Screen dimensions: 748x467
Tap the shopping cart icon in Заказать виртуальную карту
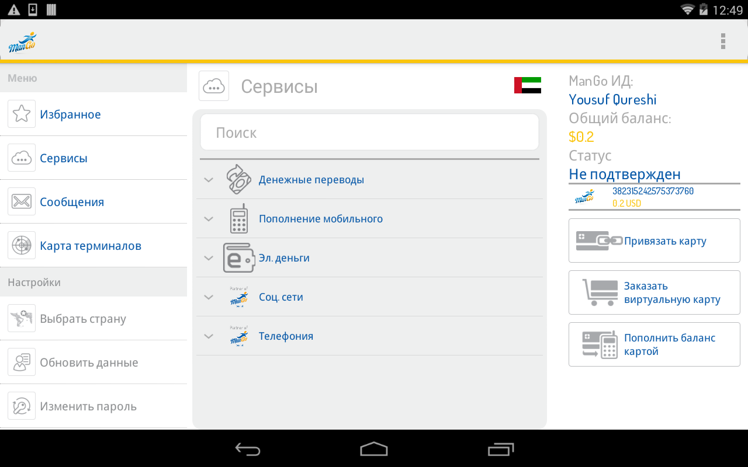click(x=600, y=292)
